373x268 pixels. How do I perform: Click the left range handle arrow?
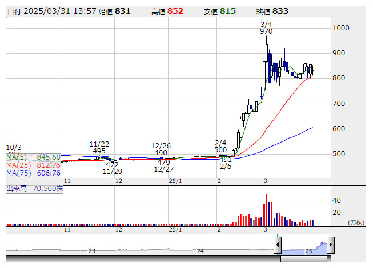(278, 246)
